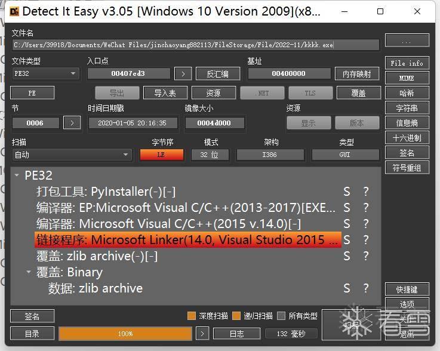This screenshot has height=351, width=440.
Task: Click the 符号重组 demangle button
Action: click(407, 168)
